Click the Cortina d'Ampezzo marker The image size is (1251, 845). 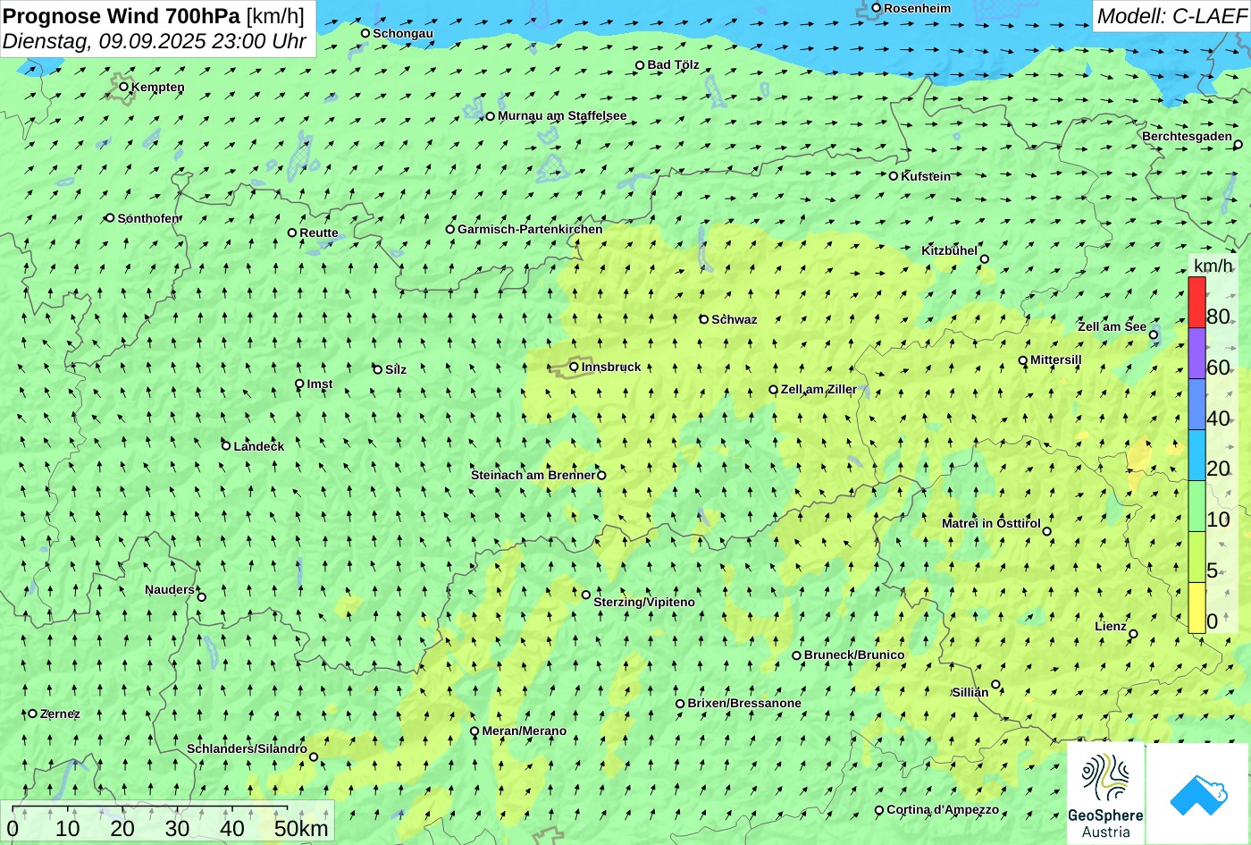(879, 810)
